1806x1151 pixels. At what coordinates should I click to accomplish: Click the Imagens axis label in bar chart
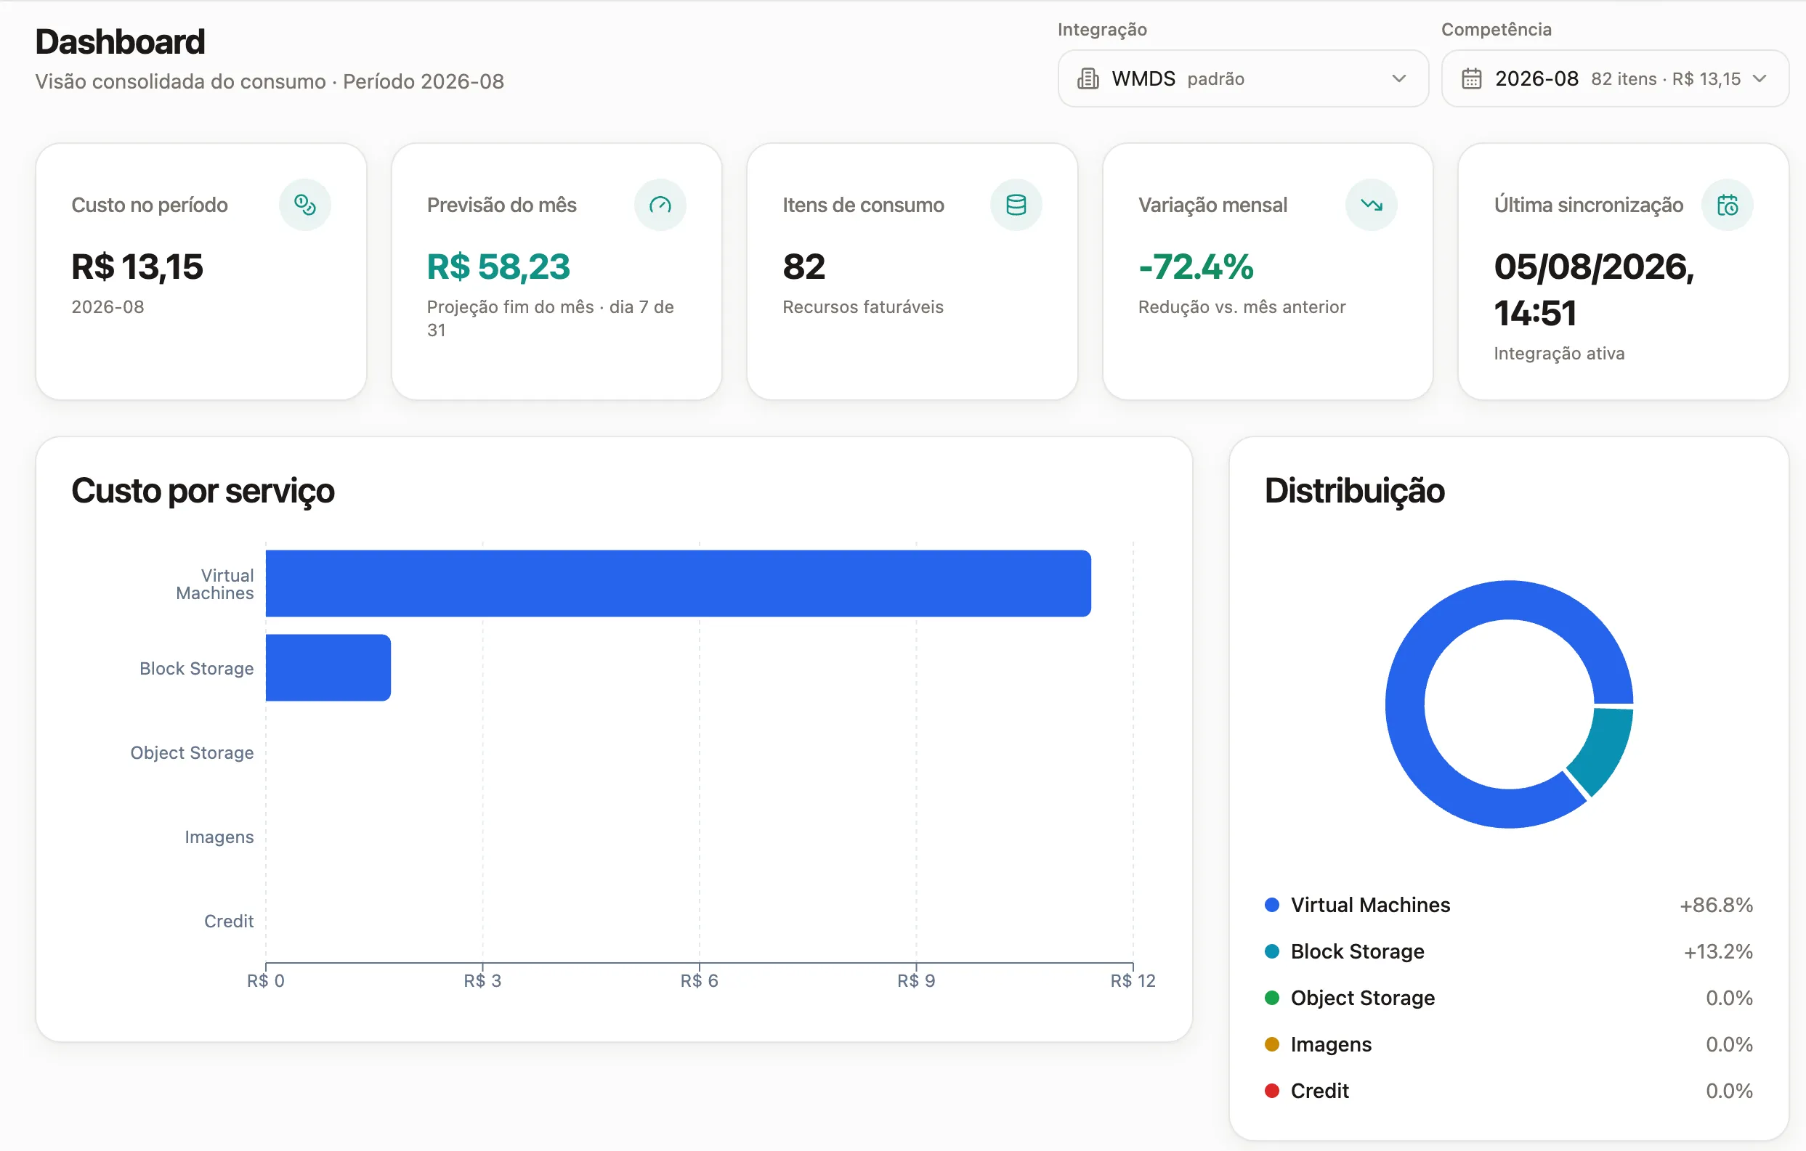(x=219, y=836)
